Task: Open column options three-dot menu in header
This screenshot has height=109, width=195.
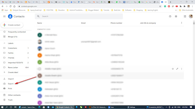Action: point(182,23)
